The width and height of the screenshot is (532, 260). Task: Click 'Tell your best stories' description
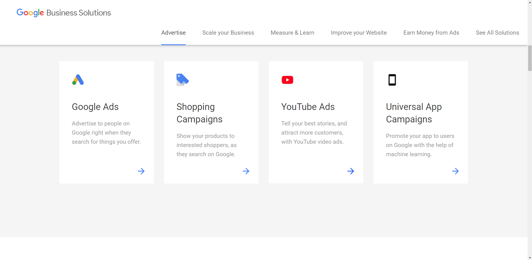(314, 133)
